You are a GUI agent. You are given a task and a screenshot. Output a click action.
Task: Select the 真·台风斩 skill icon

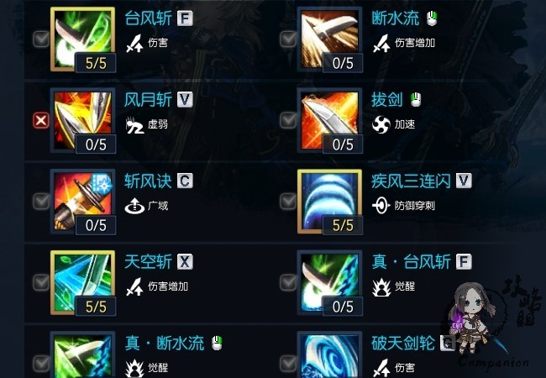(x=329, y=282)
